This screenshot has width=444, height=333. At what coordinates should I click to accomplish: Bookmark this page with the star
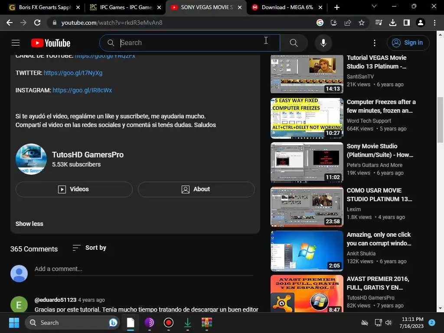(362, 23)
